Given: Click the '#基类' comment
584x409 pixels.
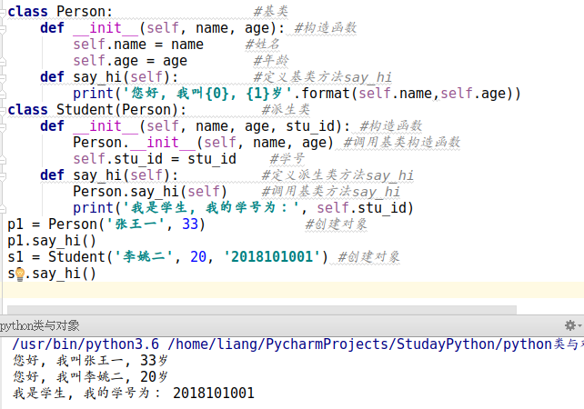Looking at the screenshot, I should (271, 11).
